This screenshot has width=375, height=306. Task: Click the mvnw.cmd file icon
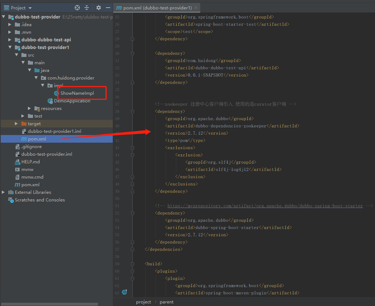coord(17,177)
